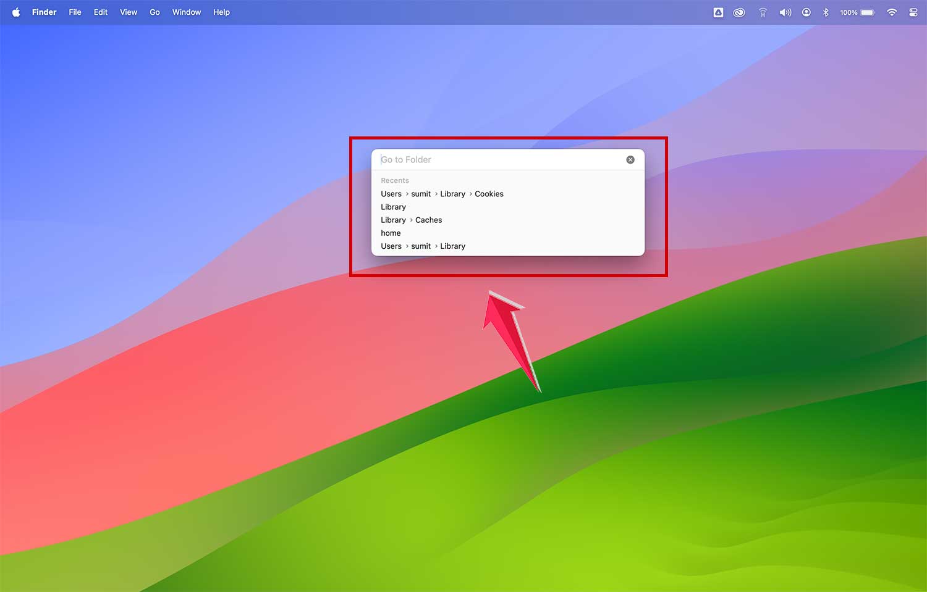
Task: Clear the Go to Folder search field
Action: (630, 159)
